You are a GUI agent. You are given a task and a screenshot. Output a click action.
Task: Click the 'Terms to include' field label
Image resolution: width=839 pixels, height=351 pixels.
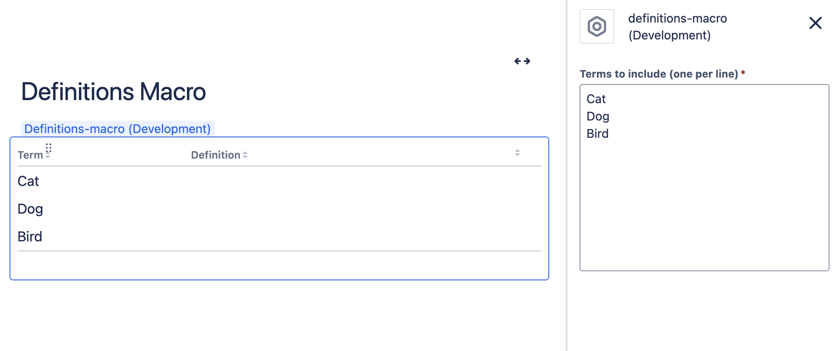point(659,74)
